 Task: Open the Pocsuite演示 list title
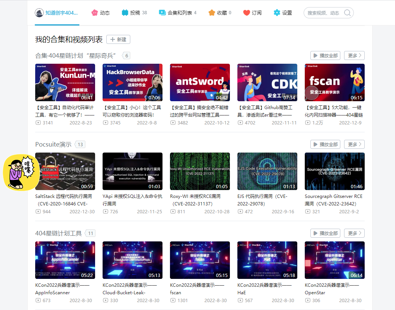coord(54,144)
